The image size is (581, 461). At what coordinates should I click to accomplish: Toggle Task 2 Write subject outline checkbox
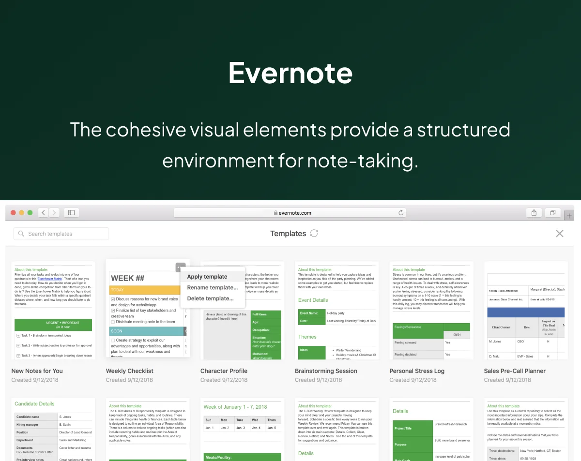18,345
